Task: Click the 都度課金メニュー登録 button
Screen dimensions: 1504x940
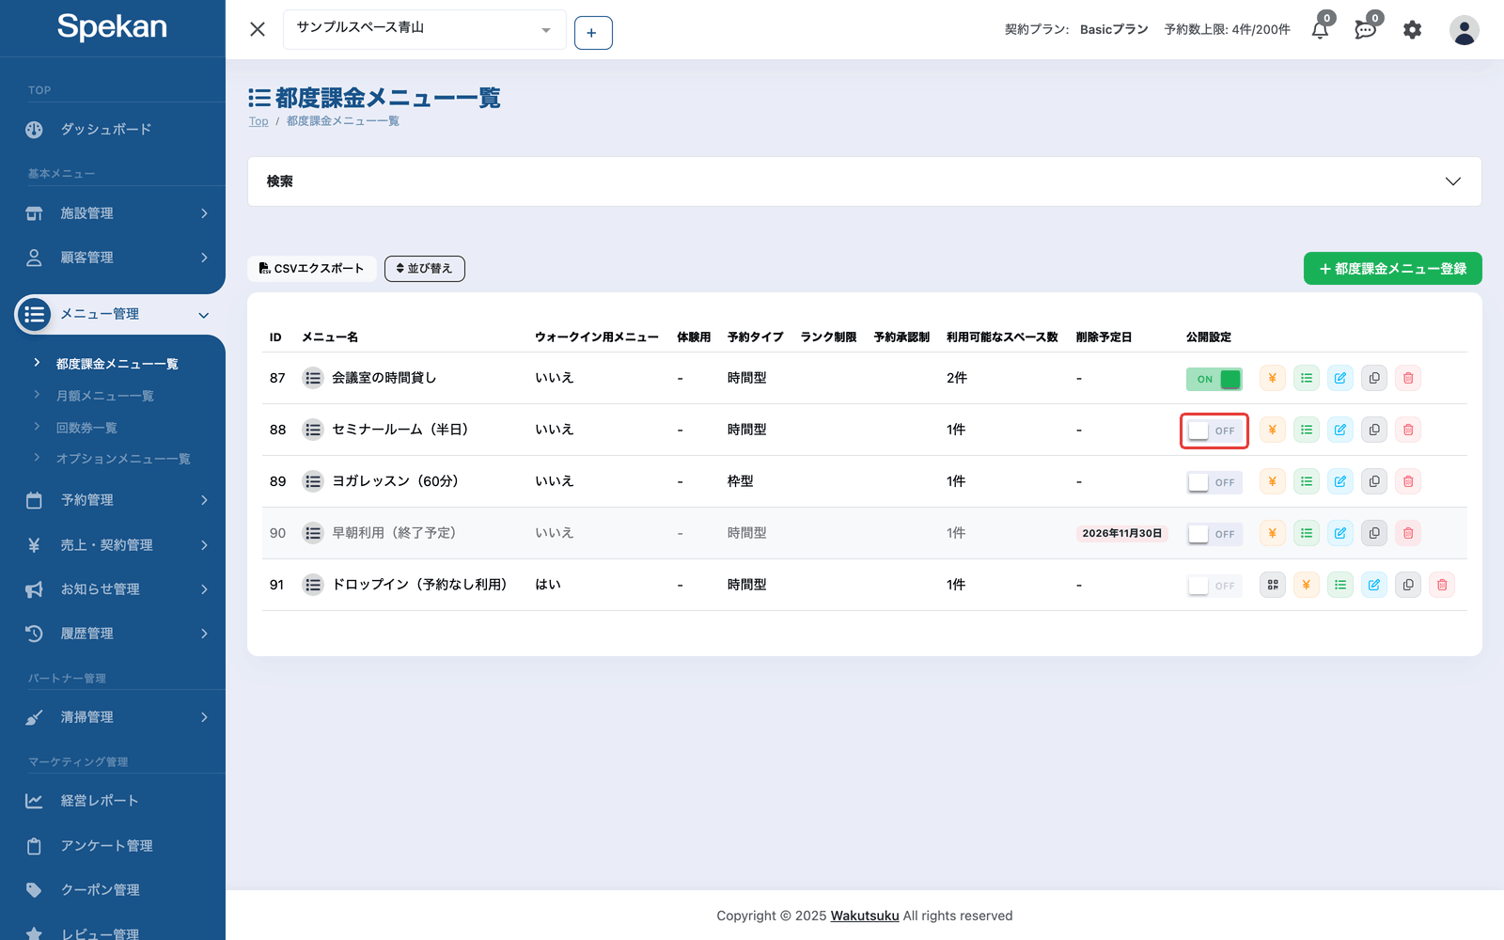Action: (x=1393, y=269)
